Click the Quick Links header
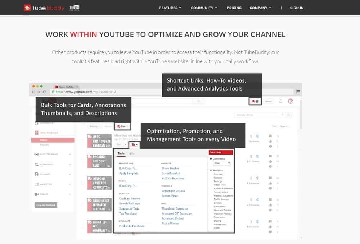This screenshot has height=244, width=360. click(x=221, y=152)
